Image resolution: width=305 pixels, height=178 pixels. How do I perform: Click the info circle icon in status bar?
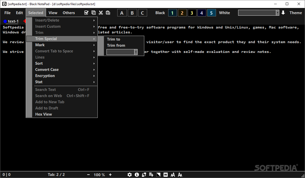[137, 175]
